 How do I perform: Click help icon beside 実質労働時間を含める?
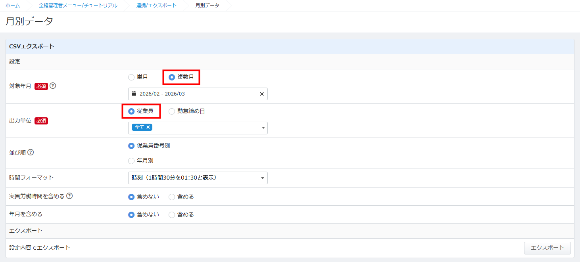click(69, 196)
